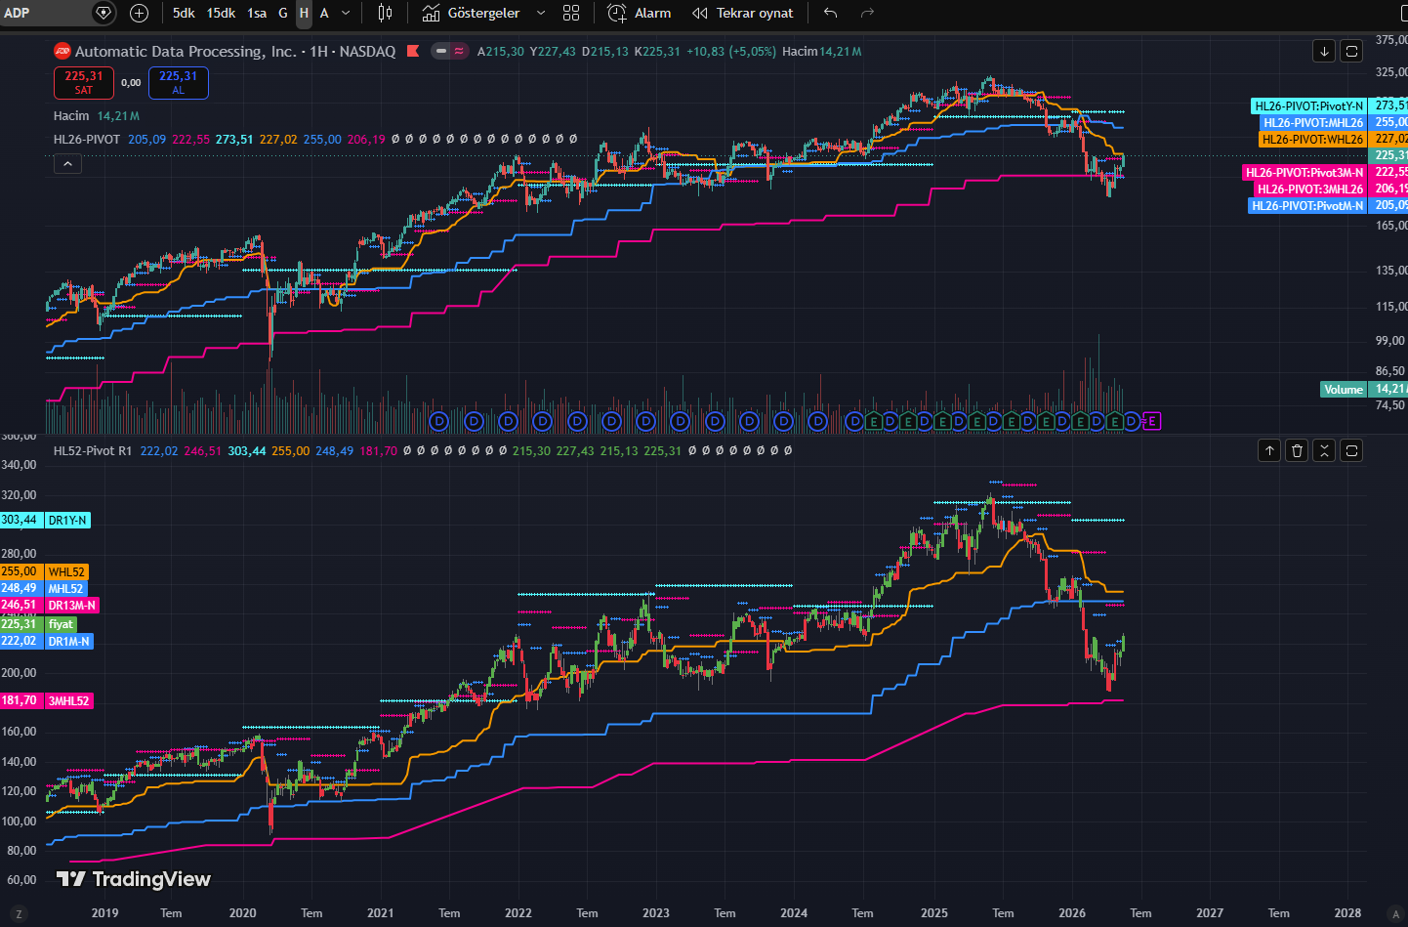
Task: Select the A monthly timeframe
Action: pos(324,13)
